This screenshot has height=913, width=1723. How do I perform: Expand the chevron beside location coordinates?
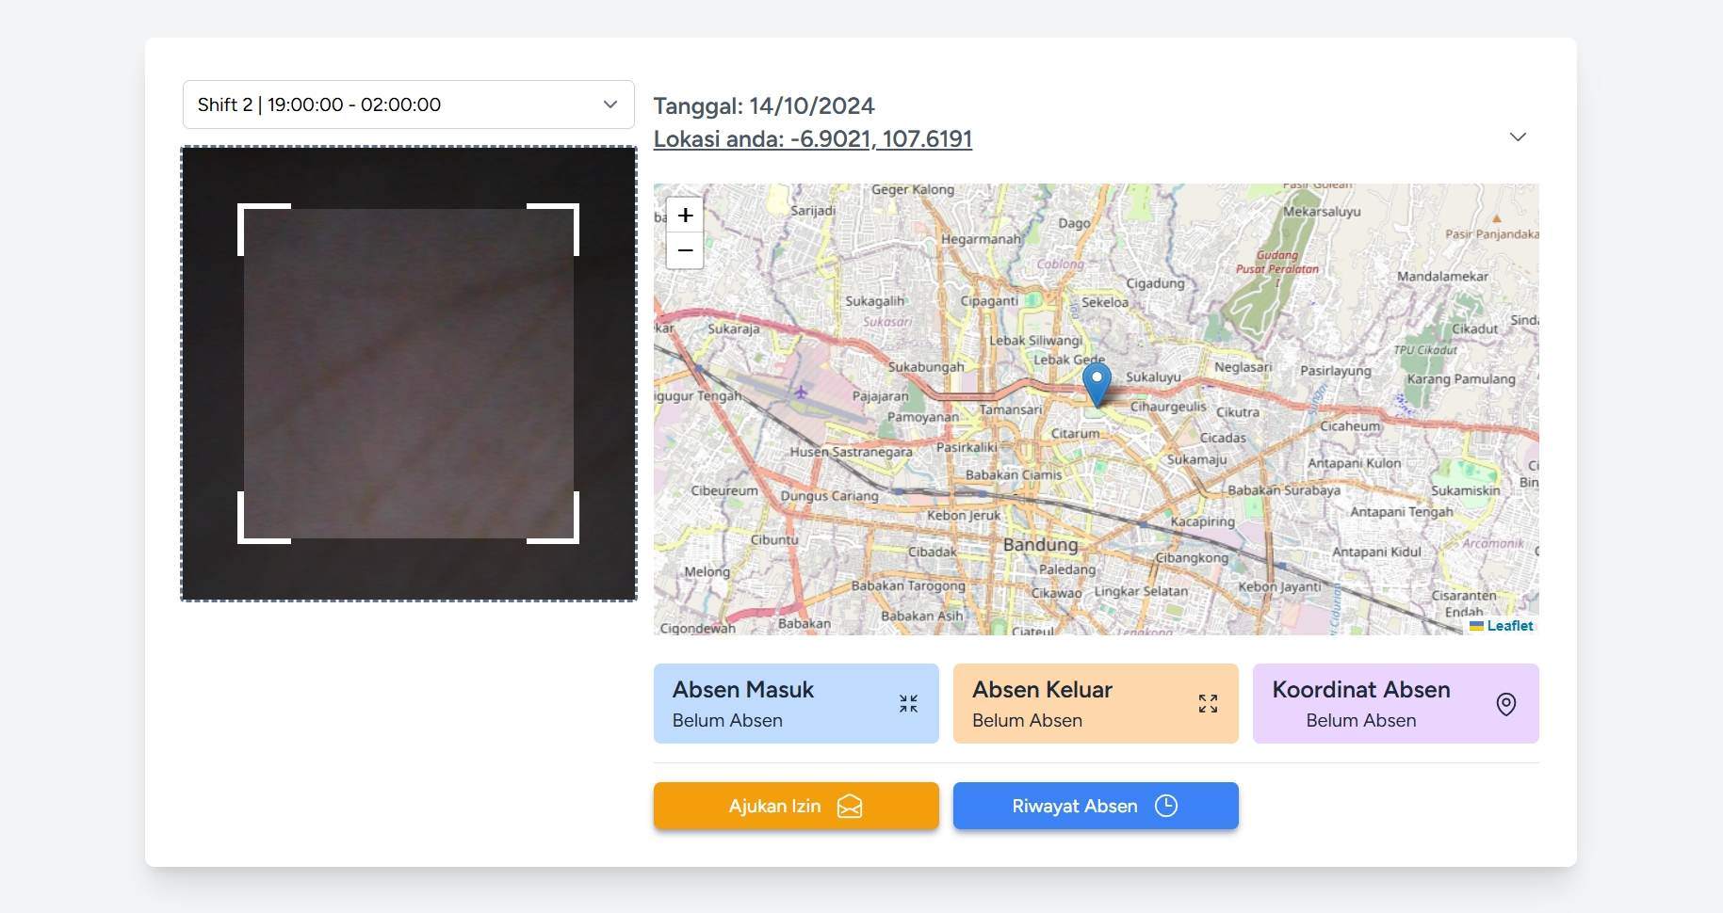click(x=1517, y=137)
